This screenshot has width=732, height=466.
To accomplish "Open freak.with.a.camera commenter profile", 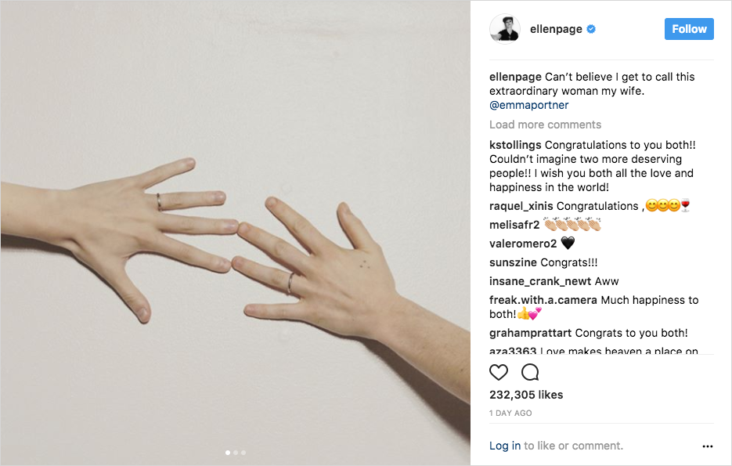I will coord(543,300).
